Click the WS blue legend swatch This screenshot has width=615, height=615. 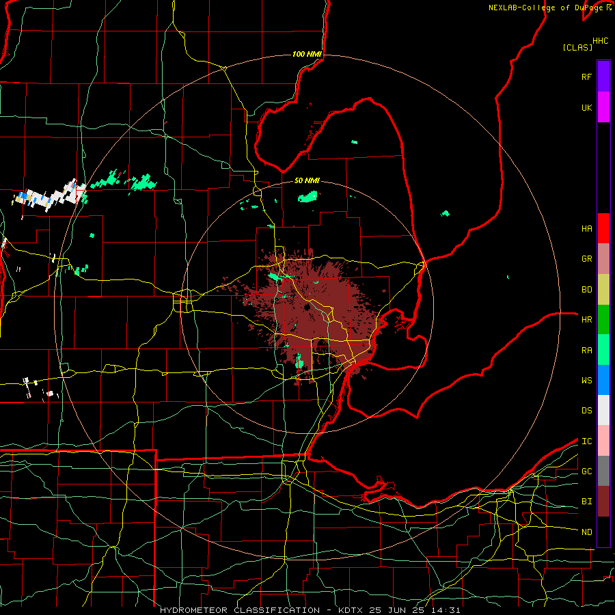click(603, 380)
